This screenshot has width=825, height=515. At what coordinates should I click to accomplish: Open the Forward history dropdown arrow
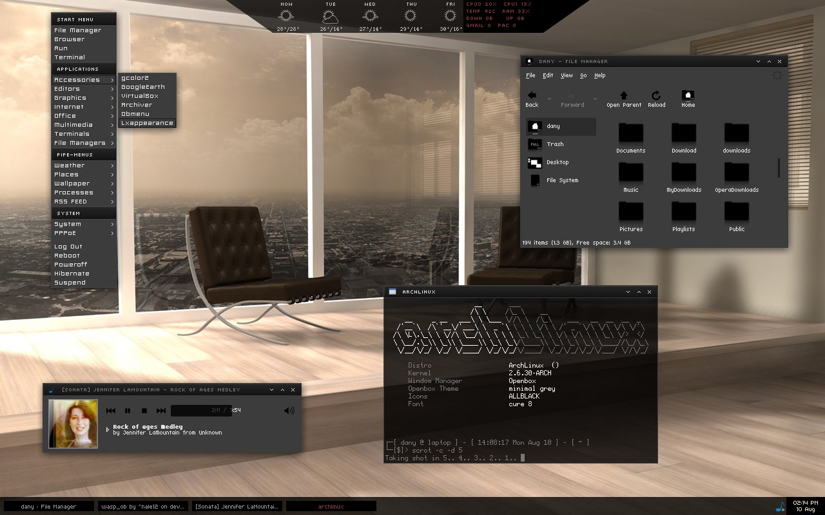[x=594, y=98]
